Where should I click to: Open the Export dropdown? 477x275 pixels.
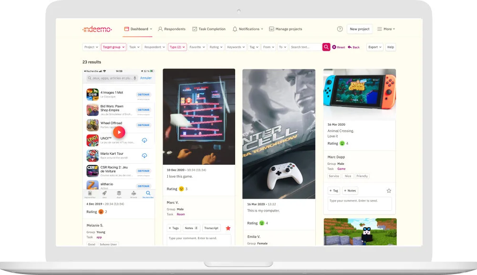pyautogui.click(x=374, y=47)
